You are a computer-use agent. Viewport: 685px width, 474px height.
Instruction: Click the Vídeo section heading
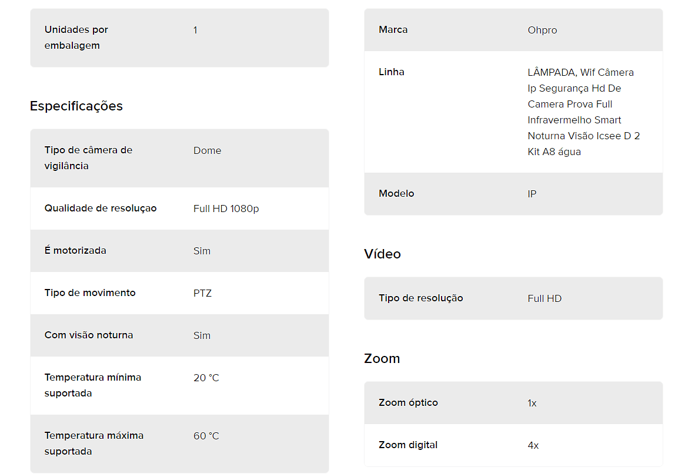click(x=382, y=254)
